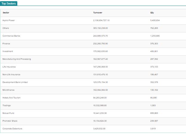This screenshot has height=135, width=186.
Task: Select the Promotor Share sector name
Action: [10, 121]
